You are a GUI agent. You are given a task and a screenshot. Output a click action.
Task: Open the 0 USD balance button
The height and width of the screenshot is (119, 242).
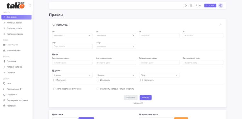(210, 5)
